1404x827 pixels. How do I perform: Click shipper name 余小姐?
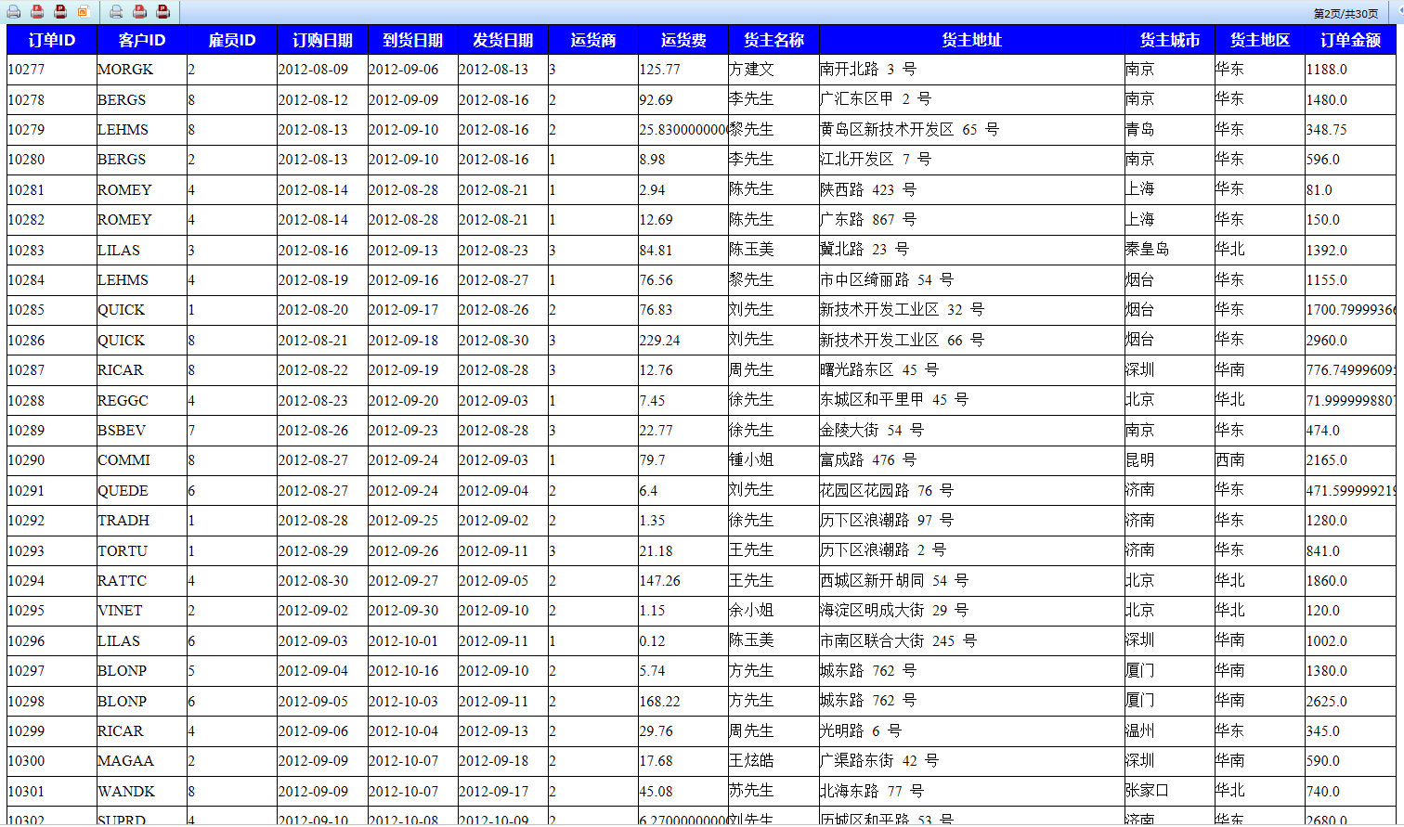751,611
